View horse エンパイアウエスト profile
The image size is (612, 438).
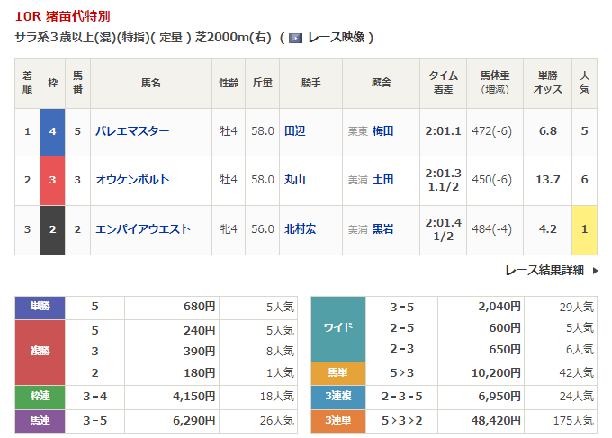(142, 229)
